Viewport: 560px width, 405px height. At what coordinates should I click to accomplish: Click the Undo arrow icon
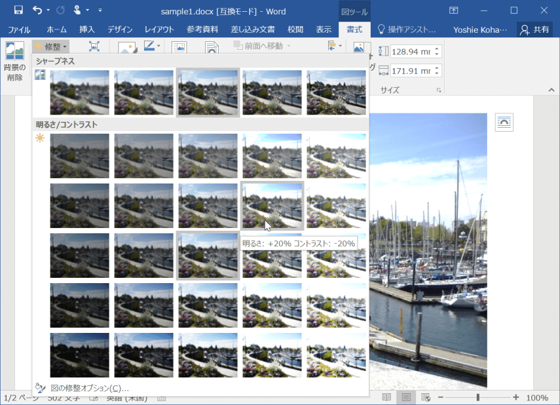(x=37, y=10)
